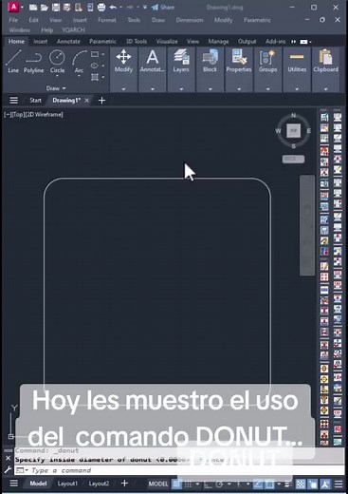
Task: Select the Rectangle tool icon
Action: click(x=95, y=54)
